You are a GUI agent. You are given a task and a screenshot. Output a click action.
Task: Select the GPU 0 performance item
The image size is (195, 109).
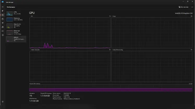point(16,39)
